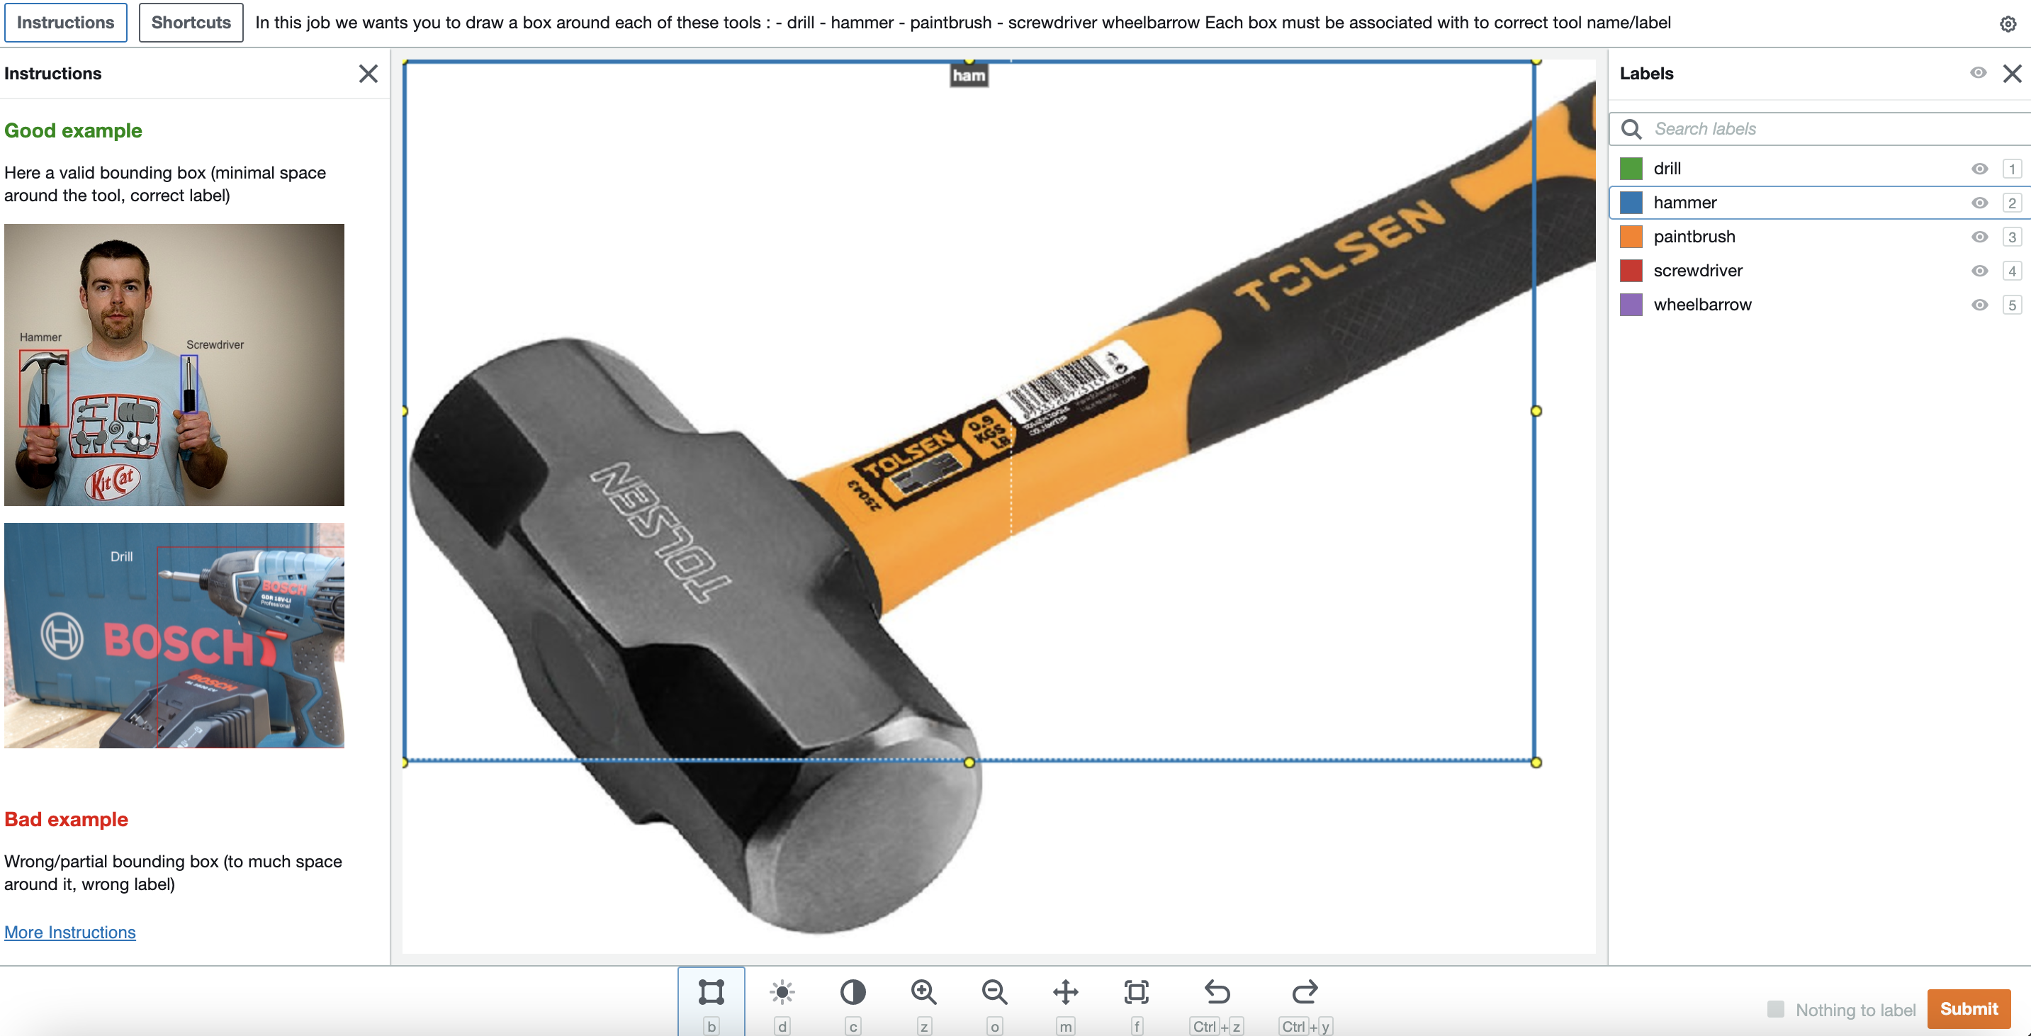Select the zoom out tool

pyautogui.click(x=994, y=993)
